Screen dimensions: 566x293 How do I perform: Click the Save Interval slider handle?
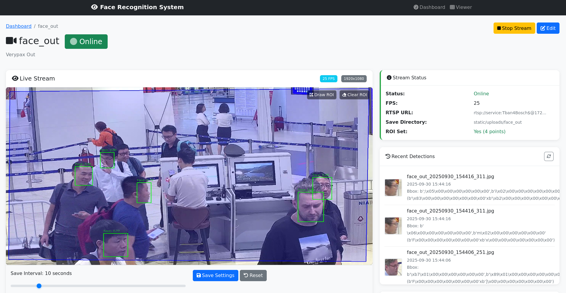39,286
